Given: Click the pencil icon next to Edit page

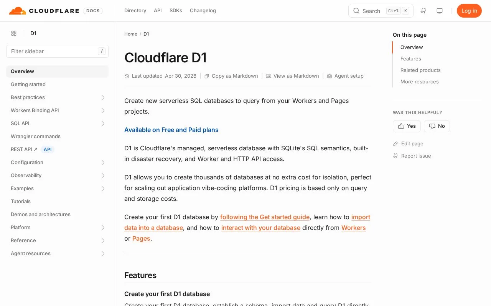Looking at the screenshot, I should click(x=395, y=144).
